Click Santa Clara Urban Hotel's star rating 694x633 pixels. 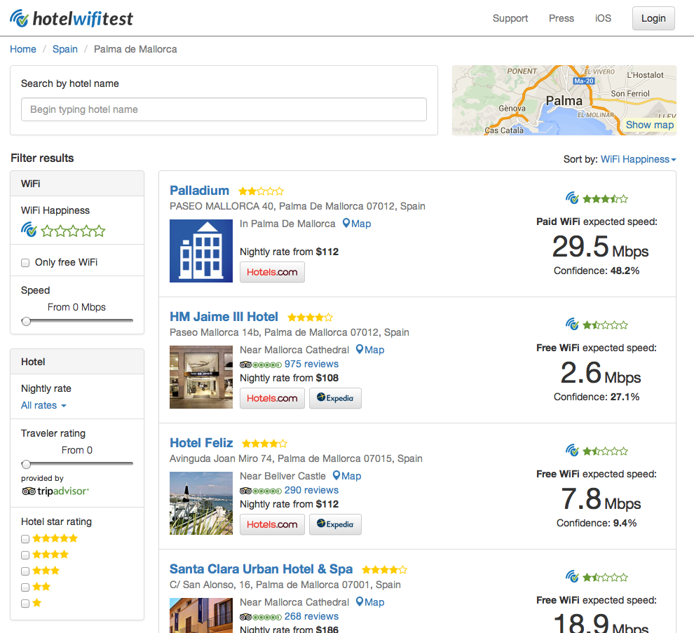384,570
